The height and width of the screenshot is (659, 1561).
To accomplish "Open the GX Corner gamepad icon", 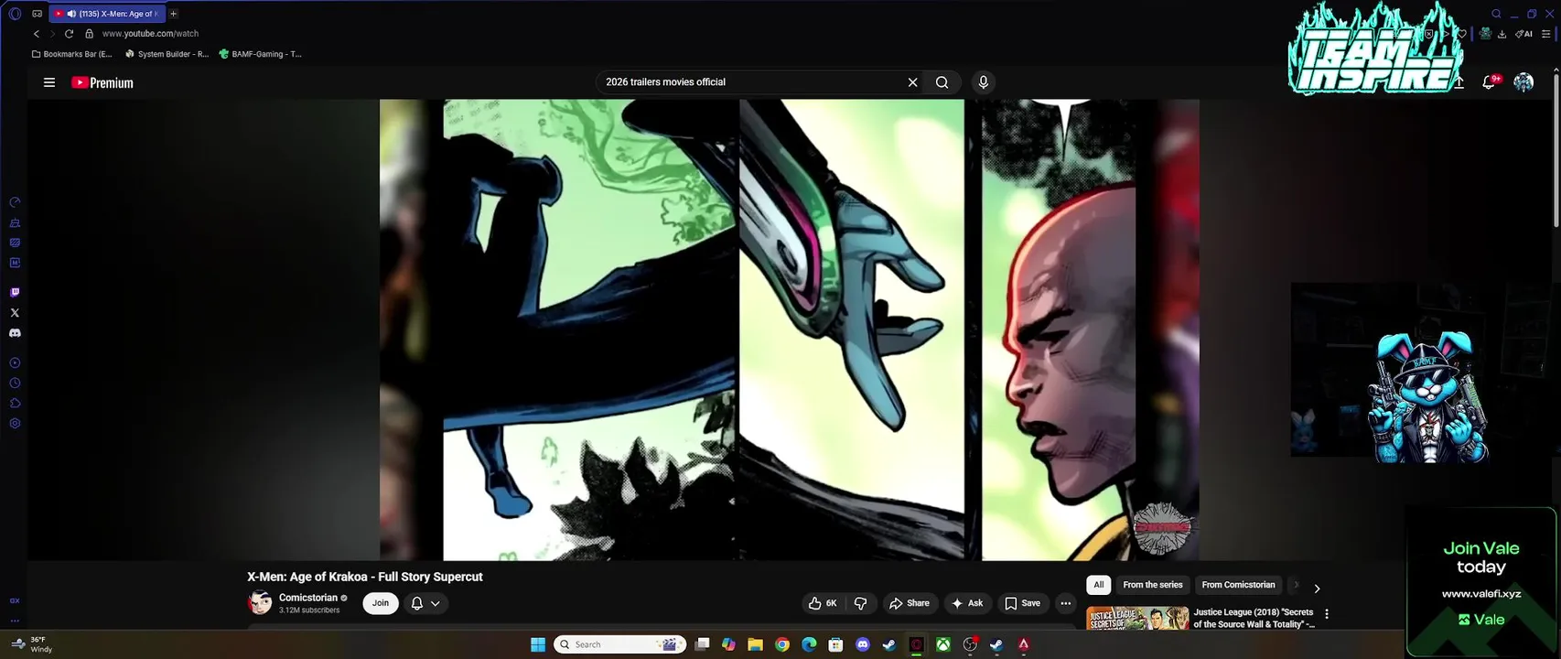I will [x=37, y=14].
